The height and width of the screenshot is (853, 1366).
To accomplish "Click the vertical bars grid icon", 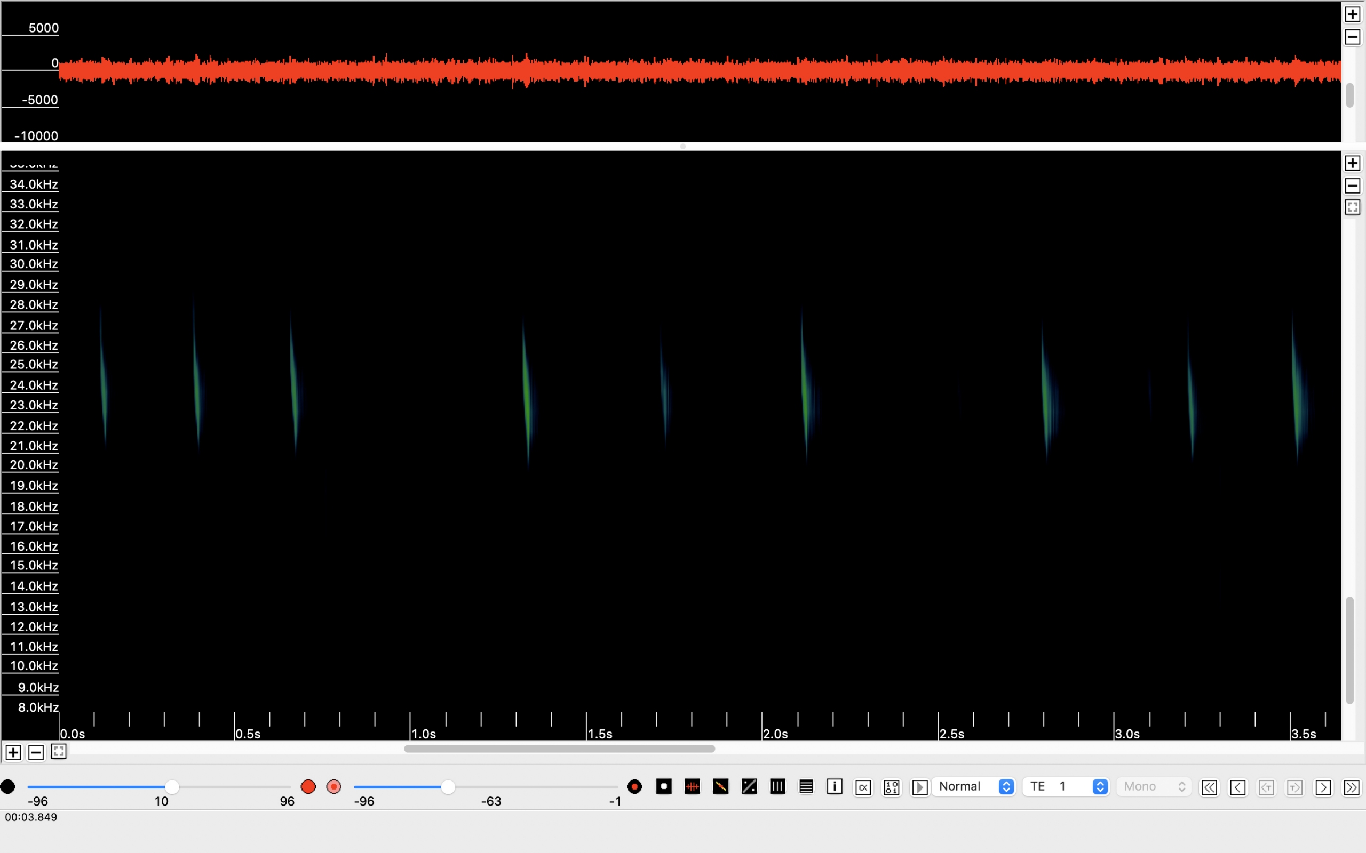I will [x=777, y=786].
